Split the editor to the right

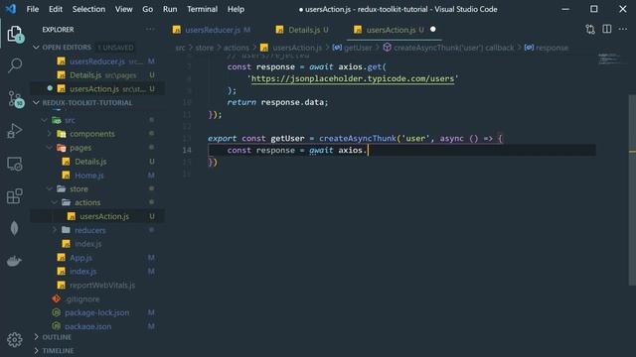(607, 29)
